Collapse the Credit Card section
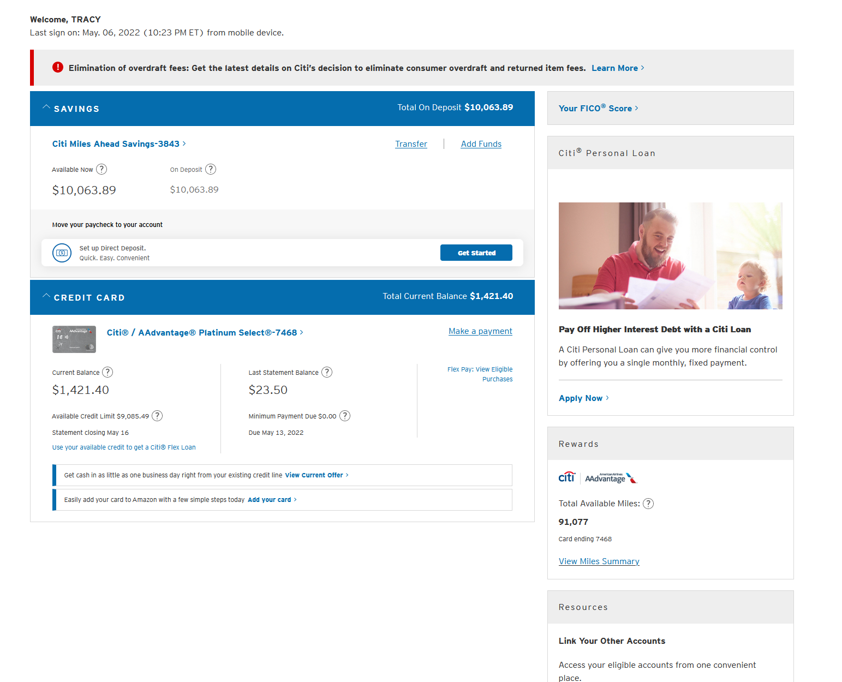 coord(46,296)
